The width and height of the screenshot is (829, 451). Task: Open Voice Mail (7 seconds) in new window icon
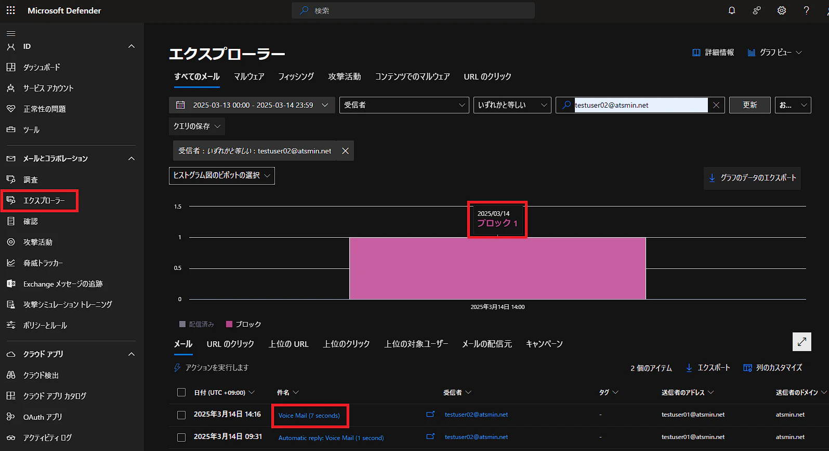point(430,414)
